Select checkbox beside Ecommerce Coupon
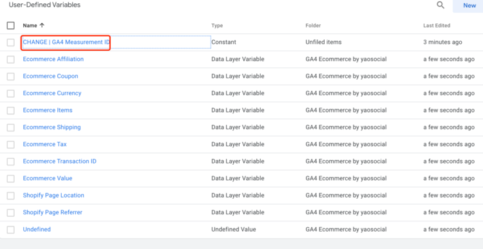This screenshot has height=249, width=483. coord(11,77)
